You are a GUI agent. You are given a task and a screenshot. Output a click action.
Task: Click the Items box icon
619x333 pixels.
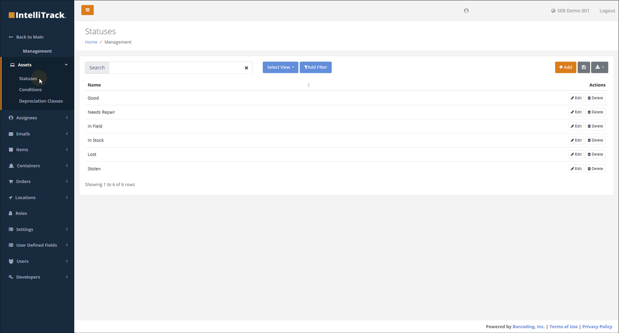11,150
